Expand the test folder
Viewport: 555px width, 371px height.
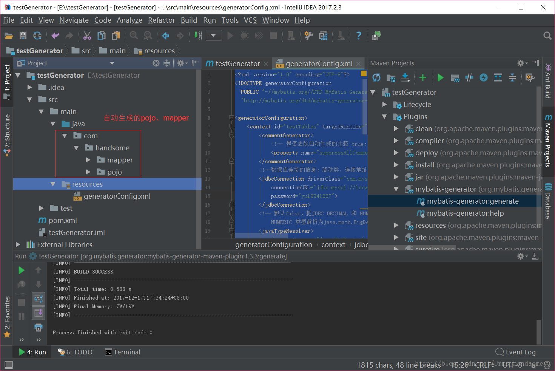click(41, 208)
